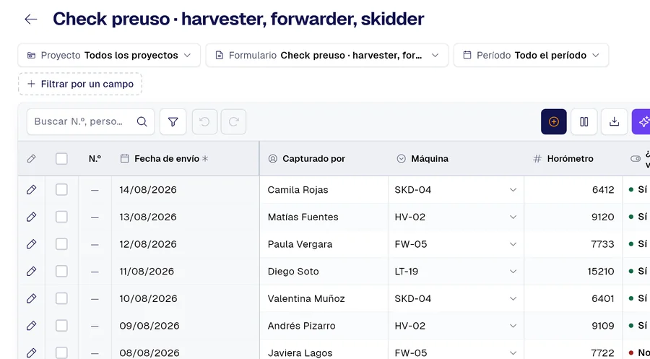The height and width of the screenshot is (359, 650).
Task: Expand Máquina dropdown for Javiera Lagos
Action: coord(513,352)
